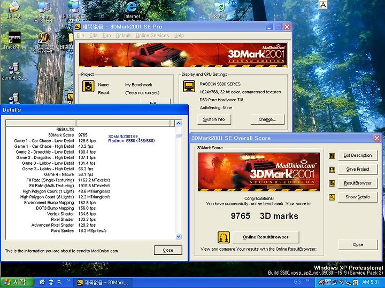Click the ResultBrowser button
The height and width of the screenshot is (288, 385).
pyautogui.click(x=358, y=183)
